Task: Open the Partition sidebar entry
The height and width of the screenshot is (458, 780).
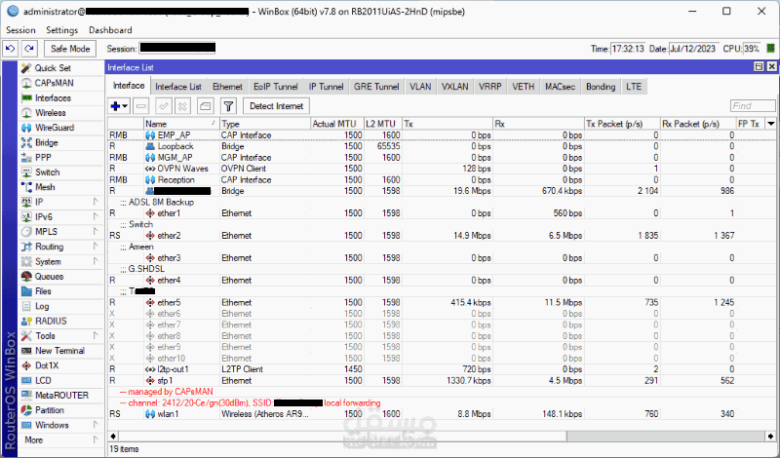Action: click(x=60, y=410)
